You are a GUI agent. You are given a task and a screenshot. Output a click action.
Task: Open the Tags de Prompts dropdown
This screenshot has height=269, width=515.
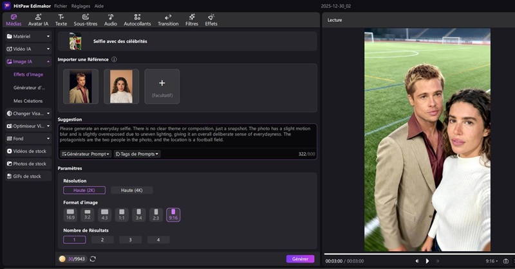(137, 154)
